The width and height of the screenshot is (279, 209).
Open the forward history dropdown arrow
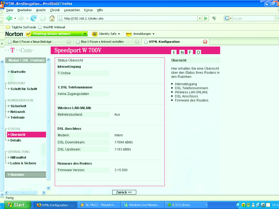[27, 18]
